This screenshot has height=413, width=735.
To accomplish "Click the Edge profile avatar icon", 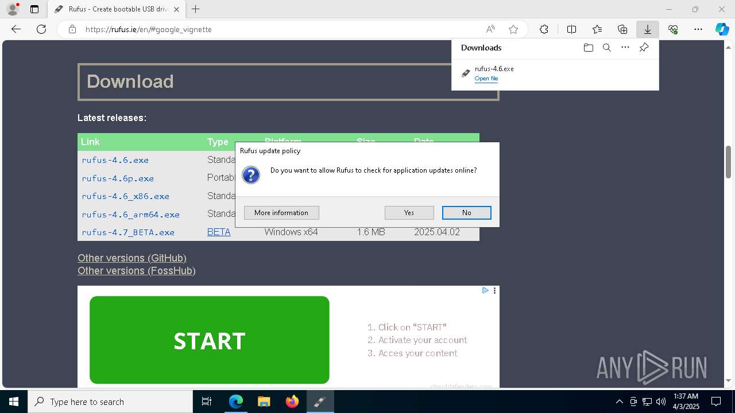I will [13, 9].
